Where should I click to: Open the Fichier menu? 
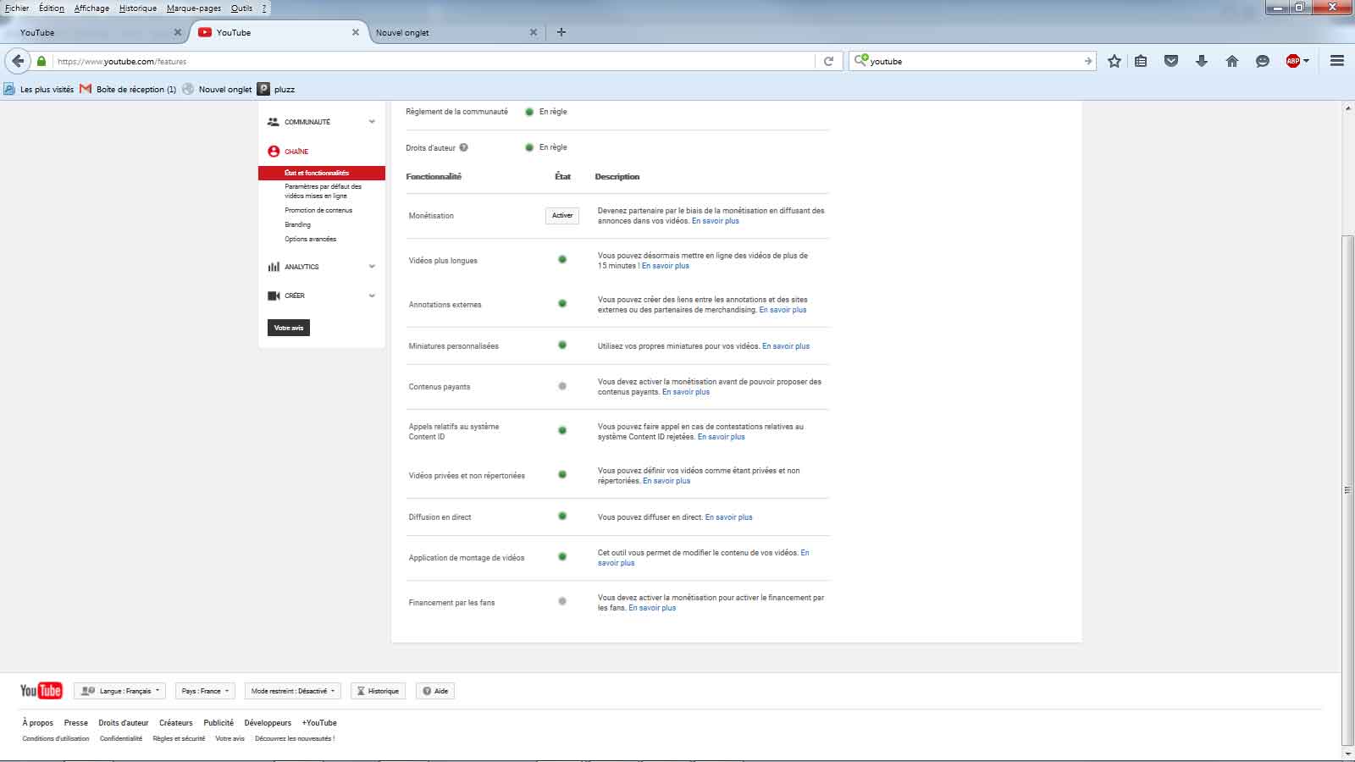click(17, 8)
